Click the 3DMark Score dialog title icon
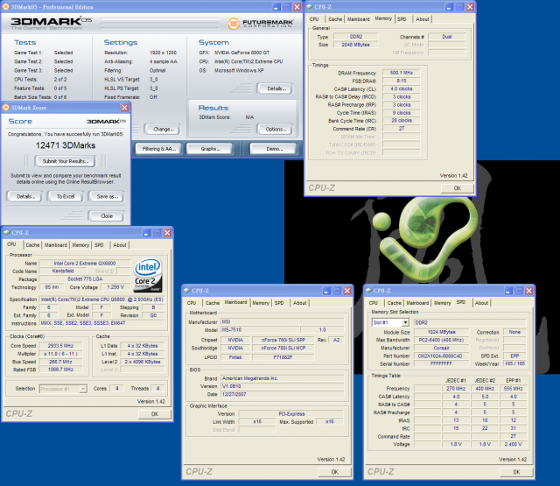 tap(6, 108)
